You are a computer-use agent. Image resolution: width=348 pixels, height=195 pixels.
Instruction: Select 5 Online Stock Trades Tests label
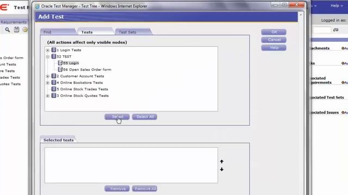tap(82, 89)
